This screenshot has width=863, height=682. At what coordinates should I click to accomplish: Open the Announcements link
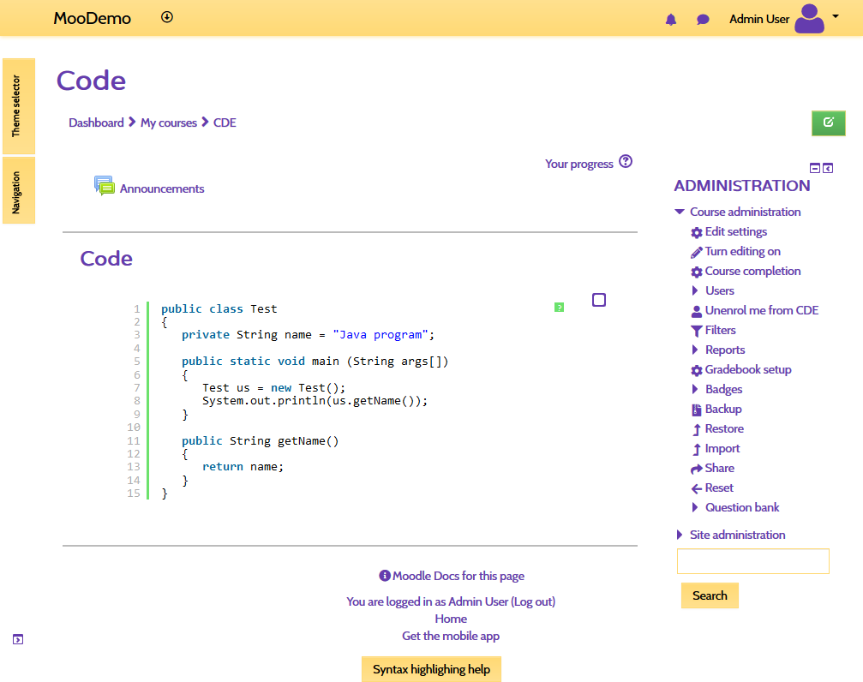pos(162,188)
